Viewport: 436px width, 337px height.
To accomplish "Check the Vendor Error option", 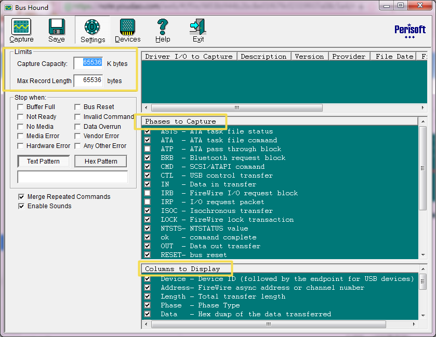I will tap(77, 136).
